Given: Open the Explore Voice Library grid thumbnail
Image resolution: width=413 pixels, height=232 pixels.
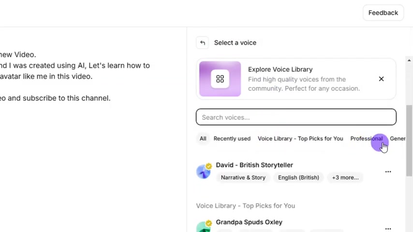Looking at the screenshot, I should pyautogui.click(x=220, y=79).
